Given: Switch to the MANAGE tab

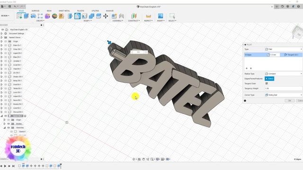Looking at the screenshot, I should tap(109, 10).
